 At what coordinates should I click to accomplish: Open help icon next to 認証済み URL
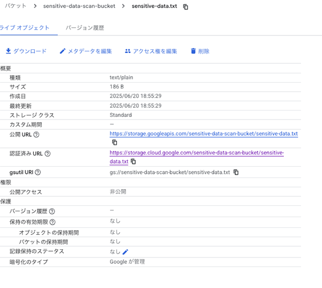click(47, 153)
